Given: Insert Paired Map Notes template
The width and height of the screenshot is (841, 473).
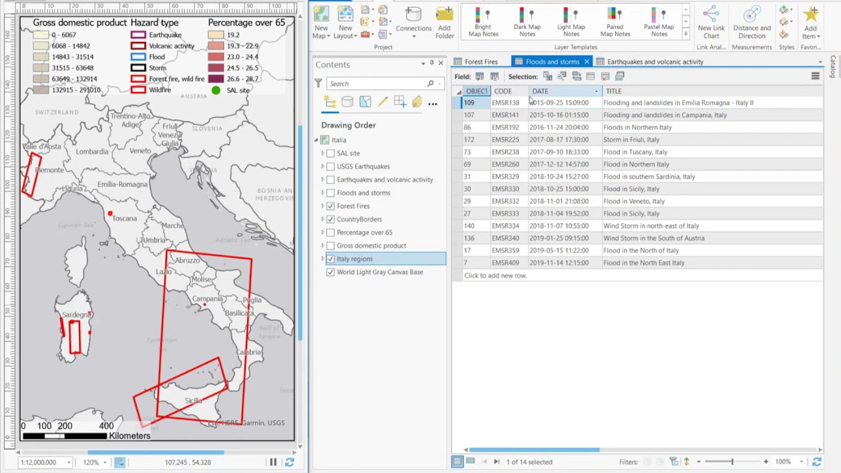Looking at the screenshot, I should tap(615, 23).
